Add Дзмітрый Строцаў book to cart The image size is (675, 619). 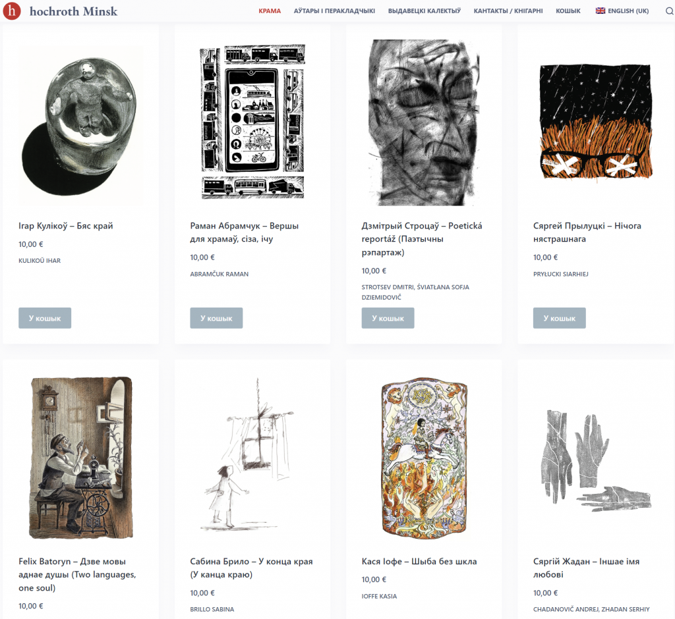coord(388,318)
